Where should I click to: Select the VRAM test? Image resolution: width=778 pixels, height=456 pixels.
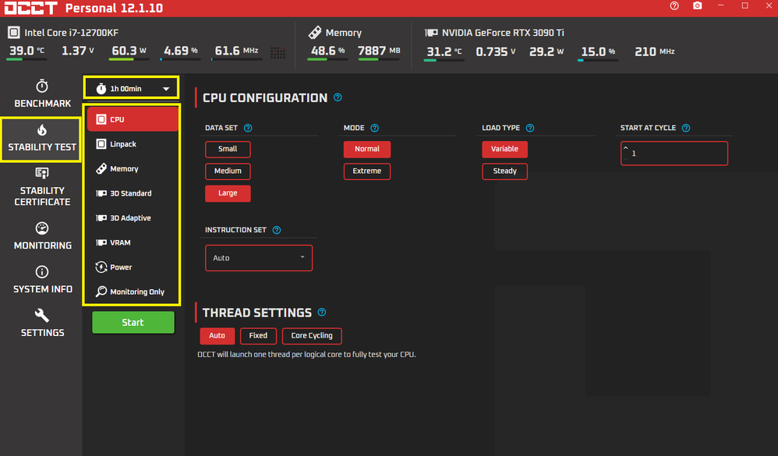(132, 242)
